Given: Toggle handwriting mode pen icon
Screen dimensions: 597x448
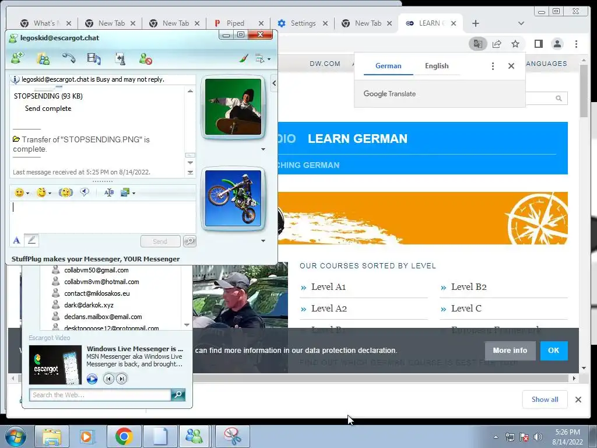Looking at the screenshot, I should 31,240.
